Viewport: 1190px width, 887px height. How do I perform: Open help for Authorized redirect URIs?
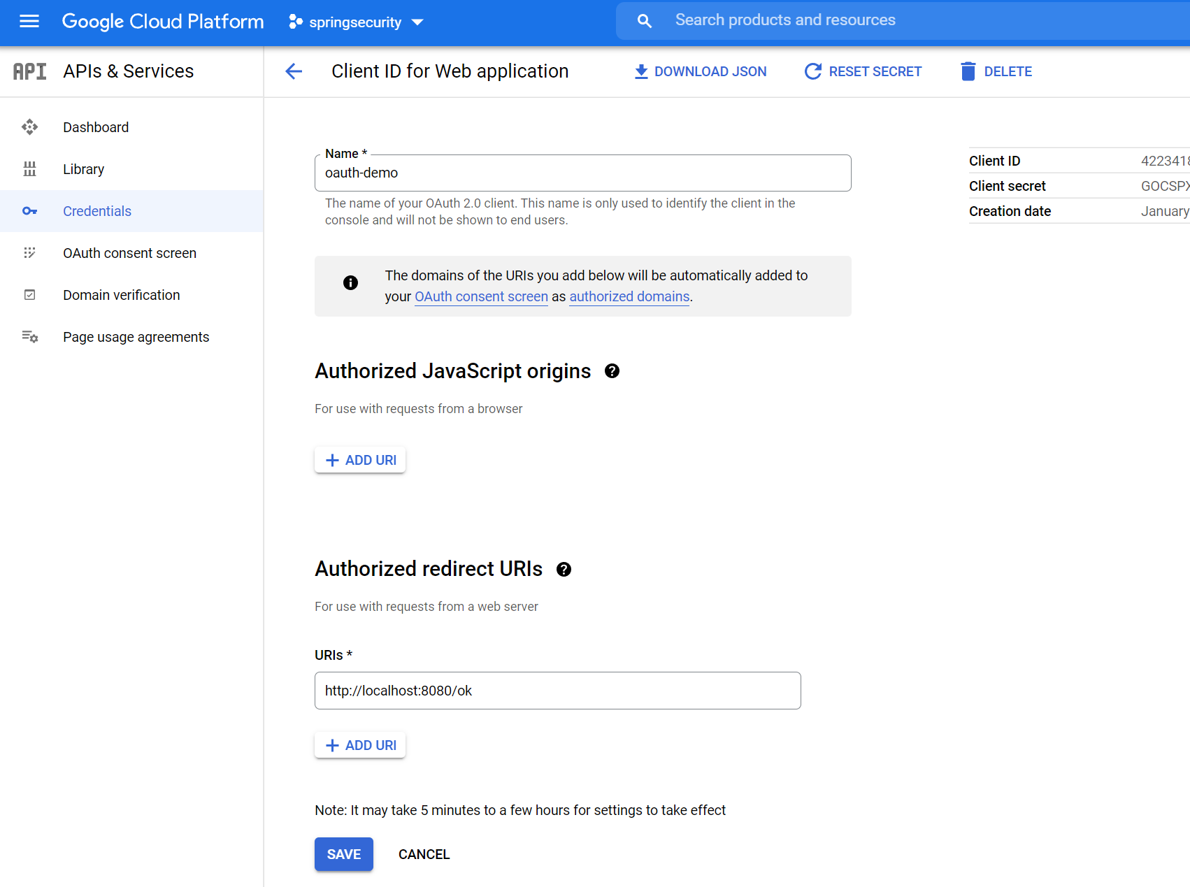point(564,570)
